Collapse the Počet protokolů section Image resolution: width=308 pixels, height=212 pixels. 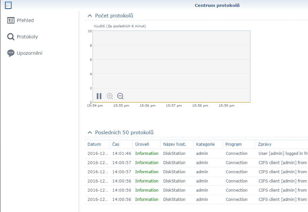[90, 16]
